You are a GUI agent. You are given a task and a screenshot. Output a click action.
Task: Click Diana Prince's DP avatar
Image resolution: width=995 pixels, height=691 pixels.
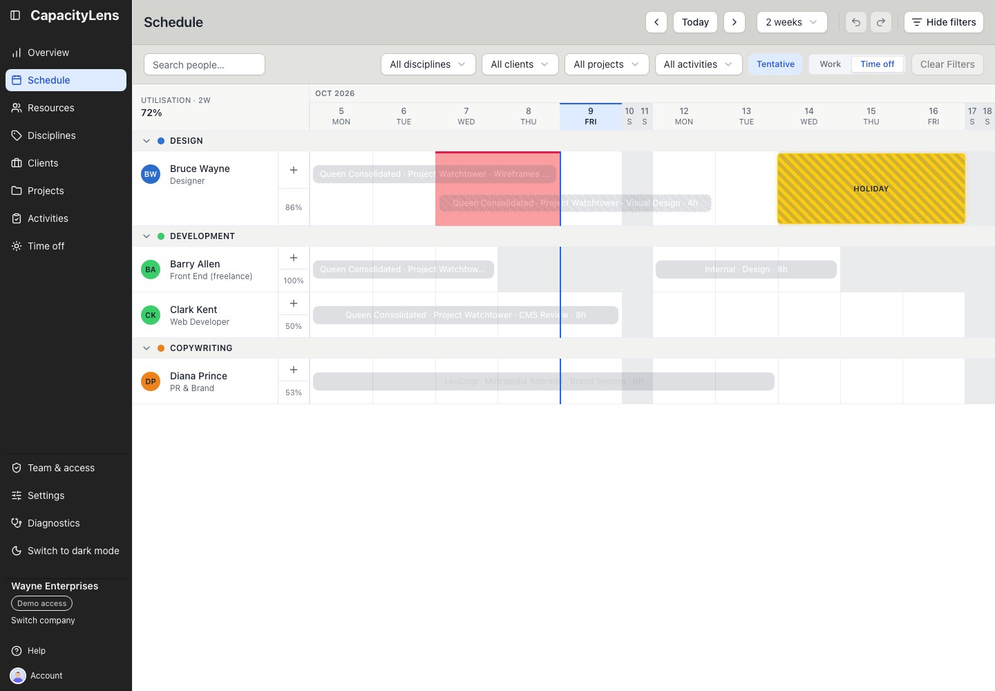tap(151, 381)
